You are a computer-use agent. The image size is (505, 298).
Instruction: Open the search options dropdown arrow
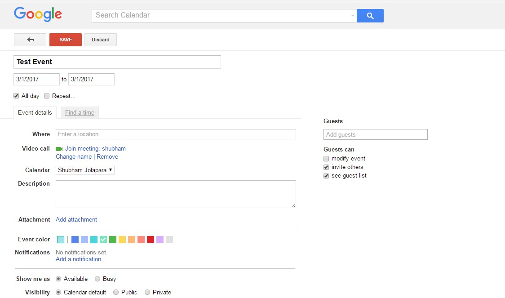pos(353,16)
